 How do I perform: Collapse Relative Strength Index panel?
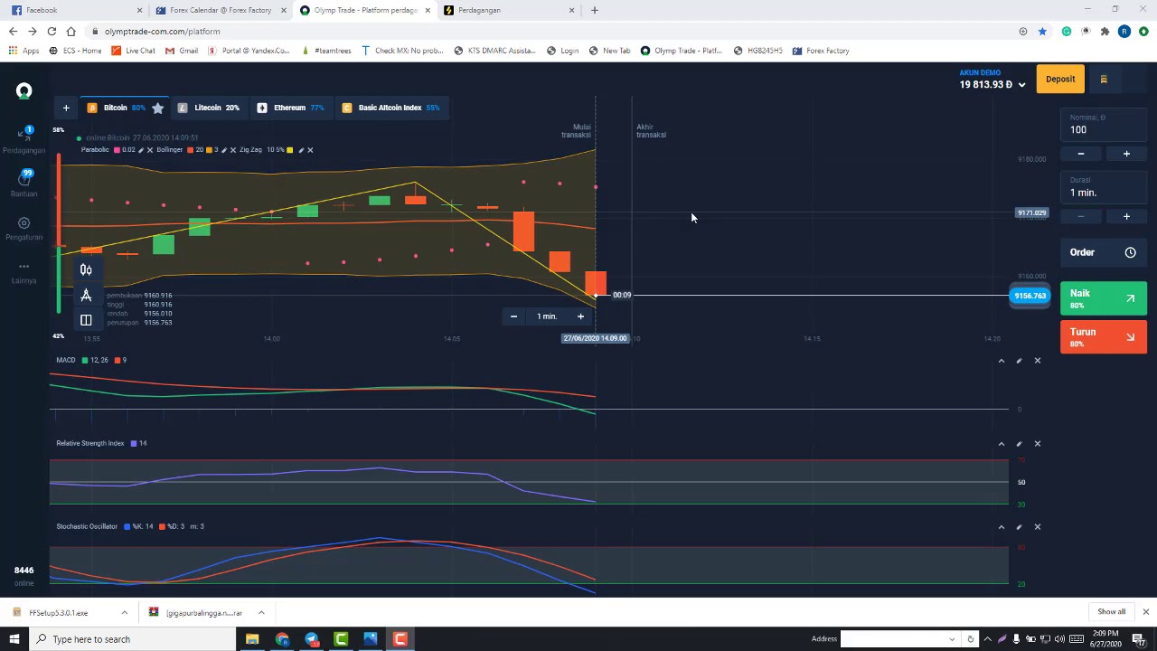[x=1001, y=444]
